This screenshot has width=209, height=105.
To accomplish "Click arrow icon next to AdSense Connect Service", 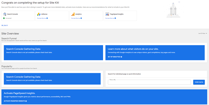I will coord(47,18).
